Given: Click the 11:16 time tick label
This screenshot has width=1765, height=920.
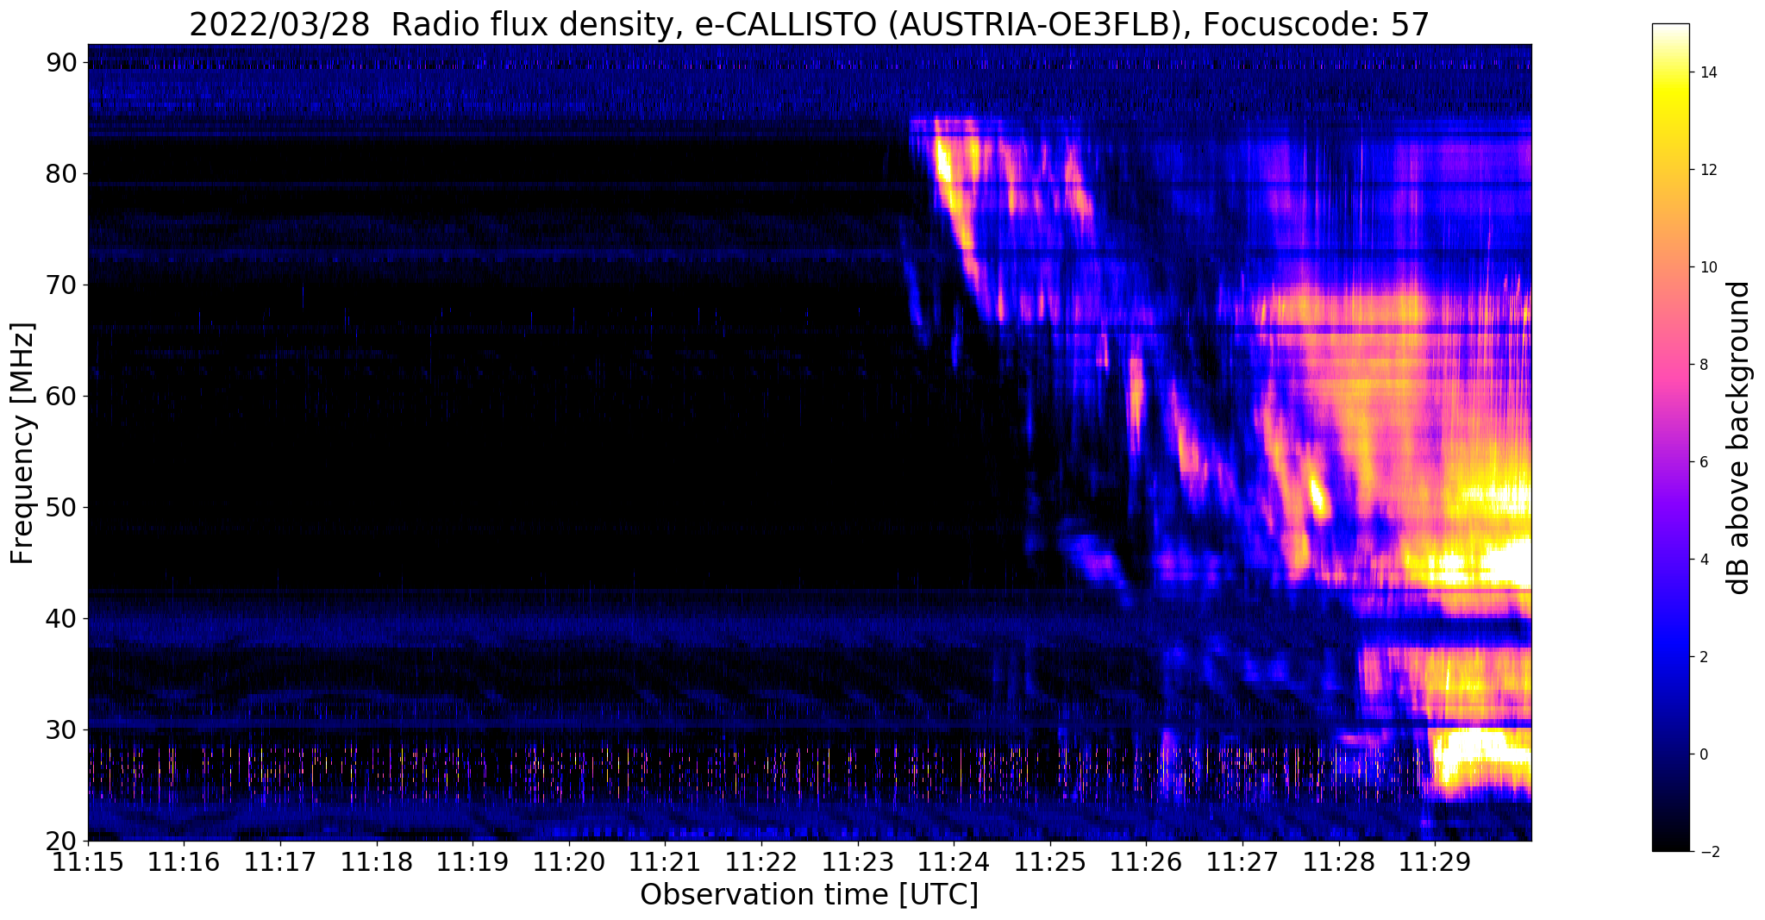Looking at the screenshot, I should coord(183,861).
